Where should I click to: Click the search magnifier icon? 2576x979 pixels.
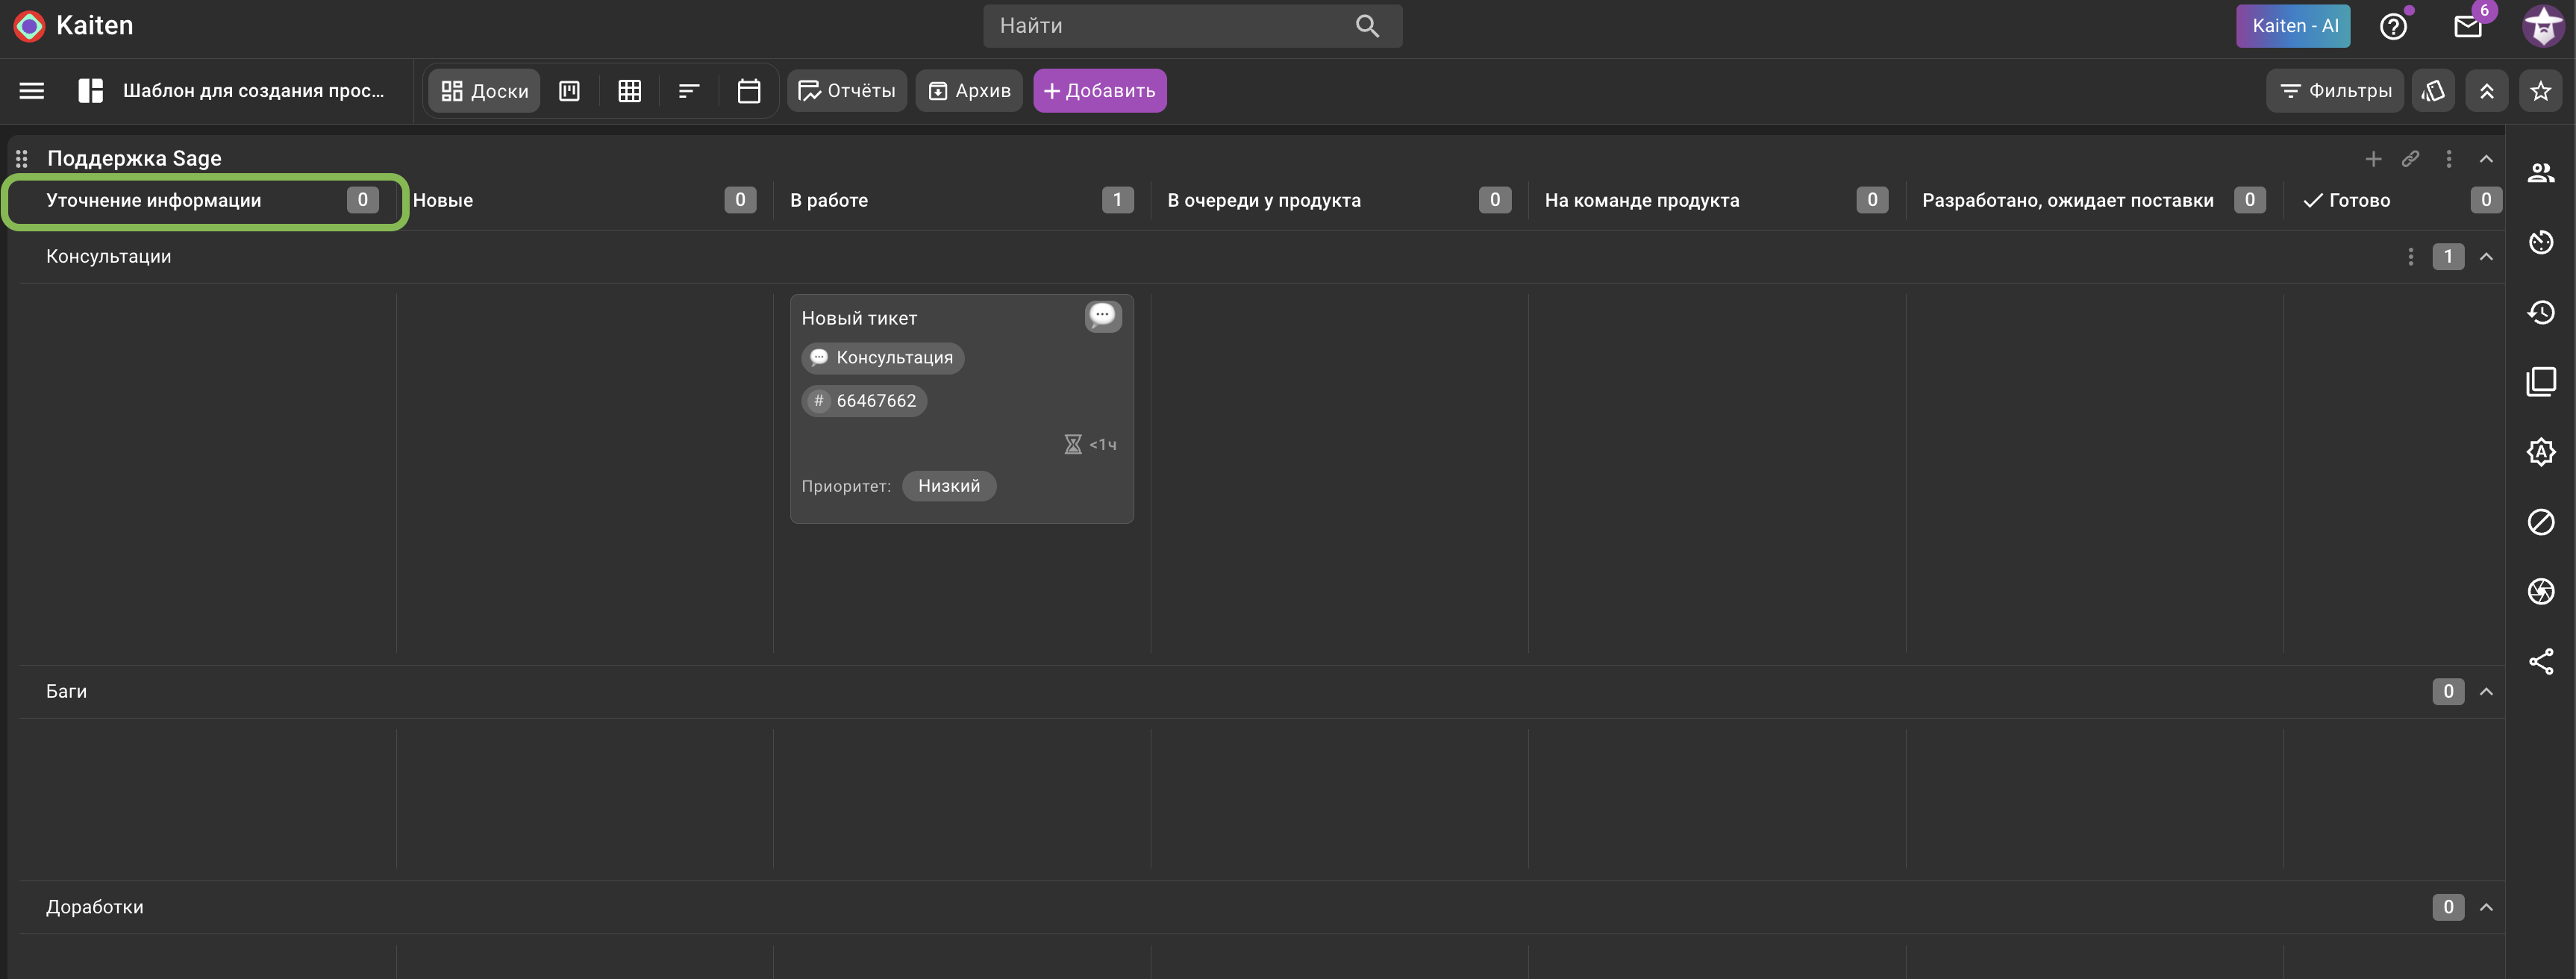(x=1367, y=26)
